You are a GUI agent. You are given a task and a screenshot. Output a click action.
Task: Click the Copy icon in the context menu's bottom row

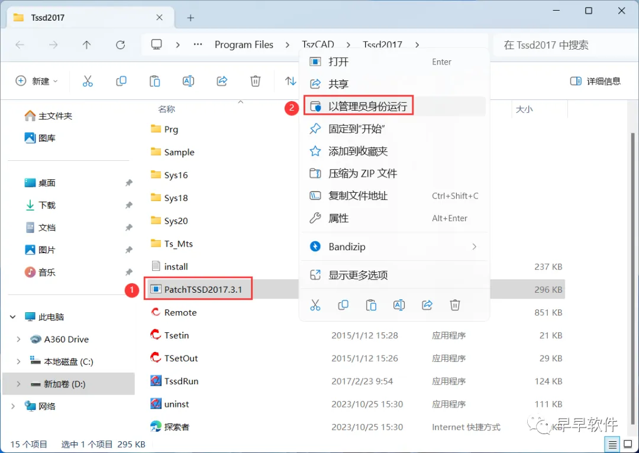point(343,305)
